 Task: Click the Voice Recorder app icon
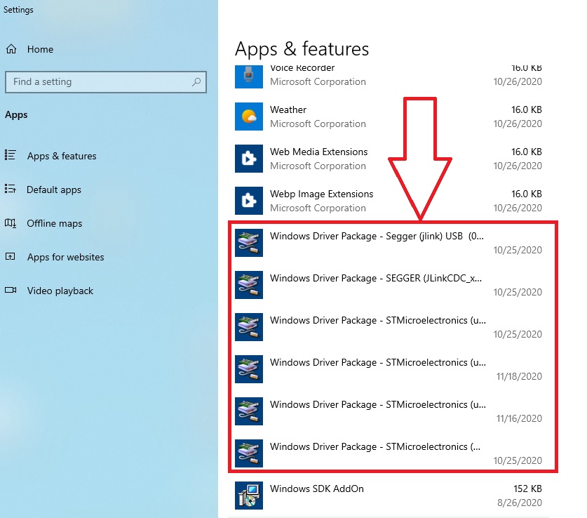[x=249, y=77]
